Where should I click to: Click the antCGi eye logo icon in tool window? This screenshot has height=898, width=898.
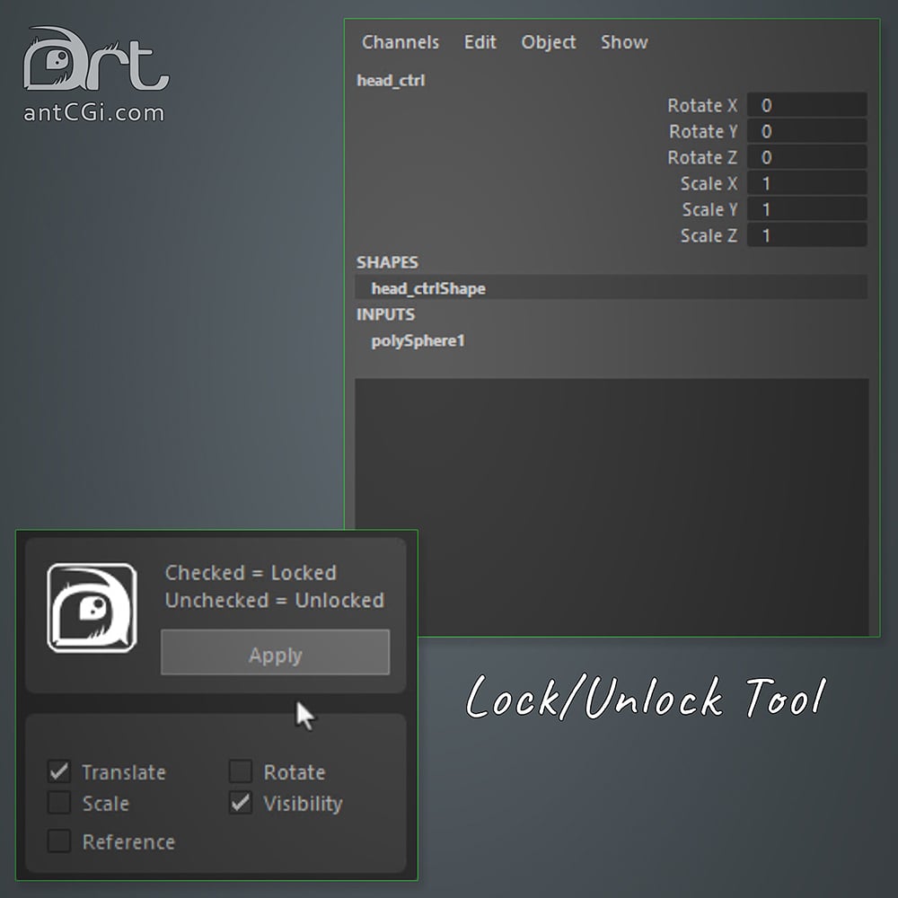pos(92,608)
